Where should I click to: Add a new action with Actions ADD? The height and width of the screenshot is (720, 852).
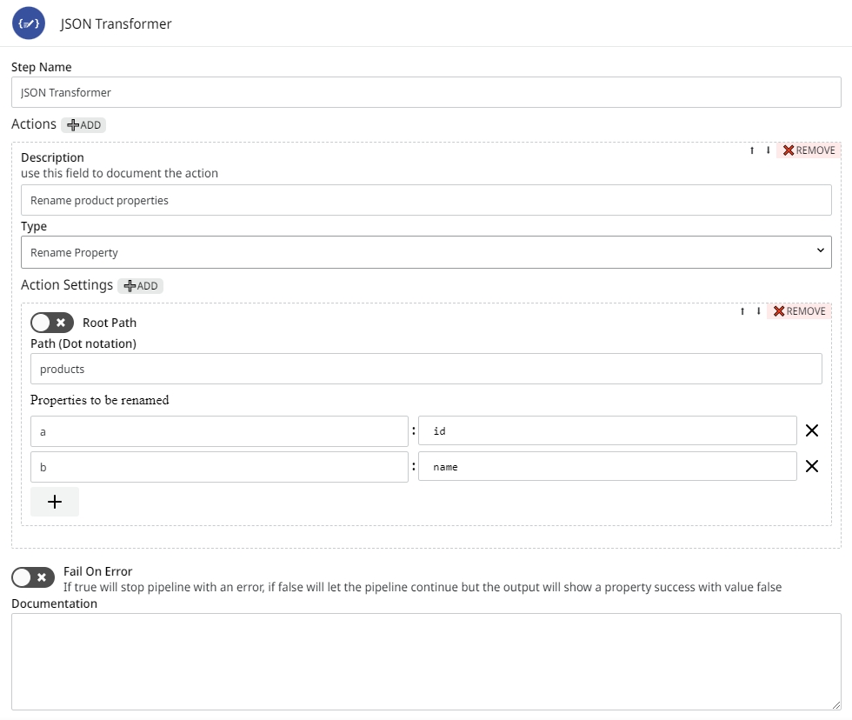[x=83, y=125]
